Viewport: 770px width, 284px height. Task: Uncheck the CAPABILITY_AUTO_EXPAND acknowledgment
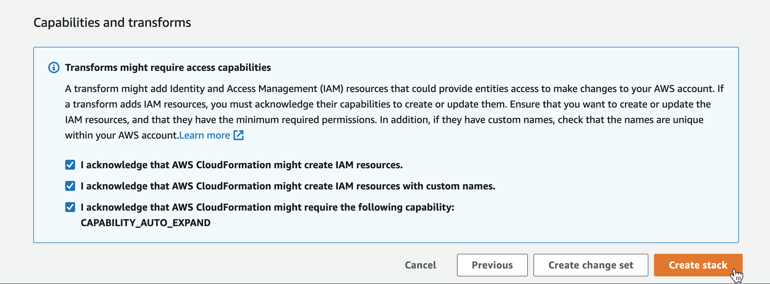pyautogui.click(x=70, y=207)
